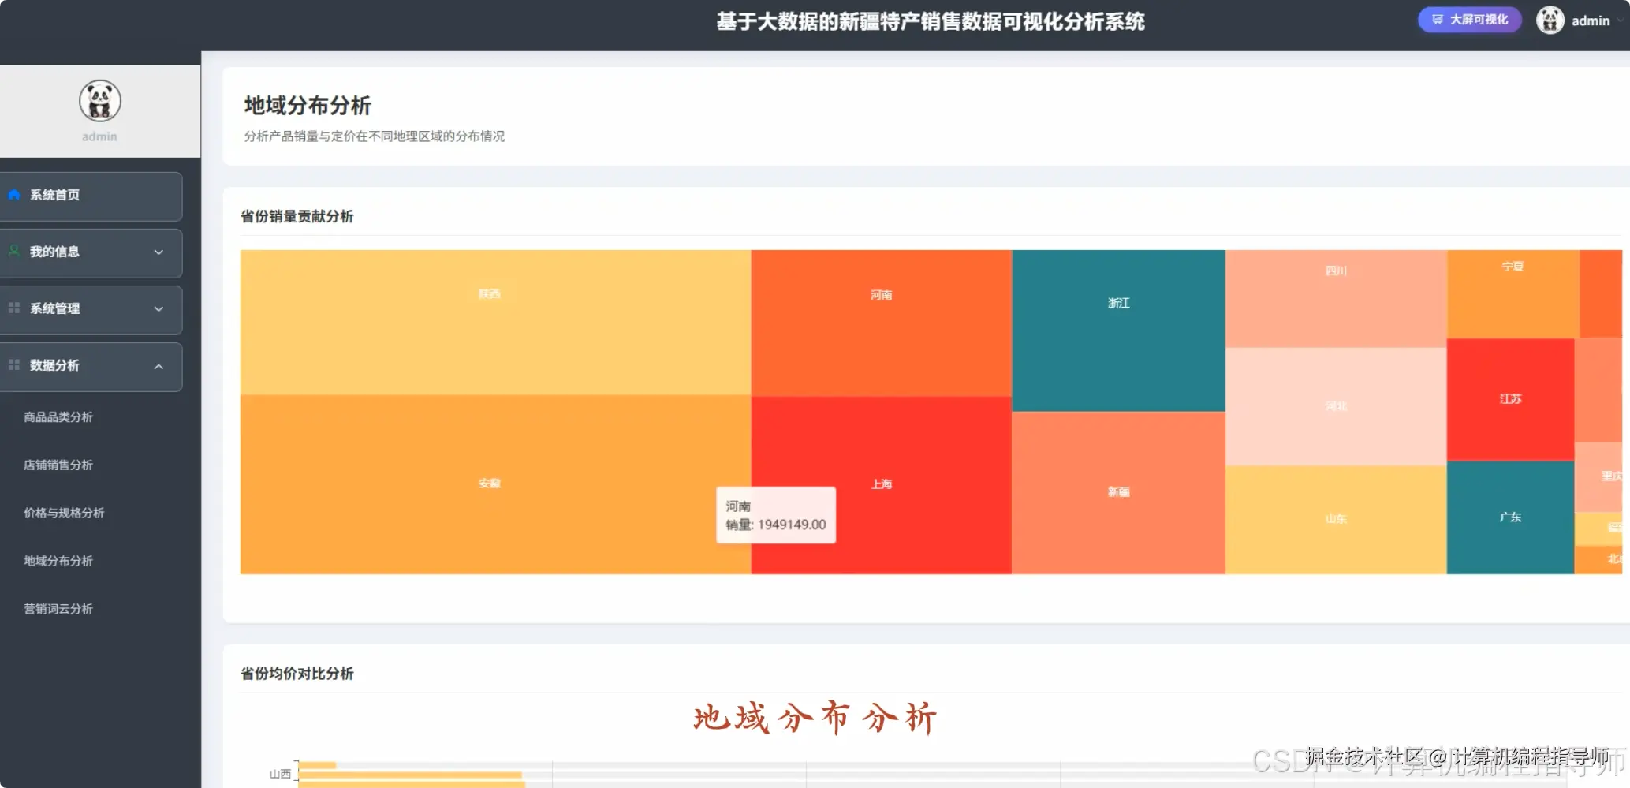1630x788 pixels.
Task: Click the panda avatar in sidebar
Action: (100, 101)
